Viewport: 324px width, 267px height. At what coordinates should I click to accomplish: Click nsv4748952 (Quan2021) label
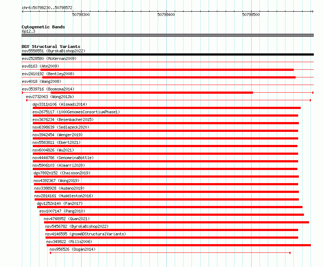pyautogui.click(x=67, y=219)
